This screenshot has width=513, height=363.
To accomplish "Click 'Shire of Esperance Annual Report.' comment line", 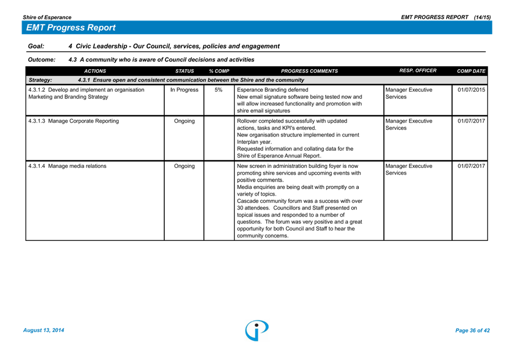I will coord(279,156).
